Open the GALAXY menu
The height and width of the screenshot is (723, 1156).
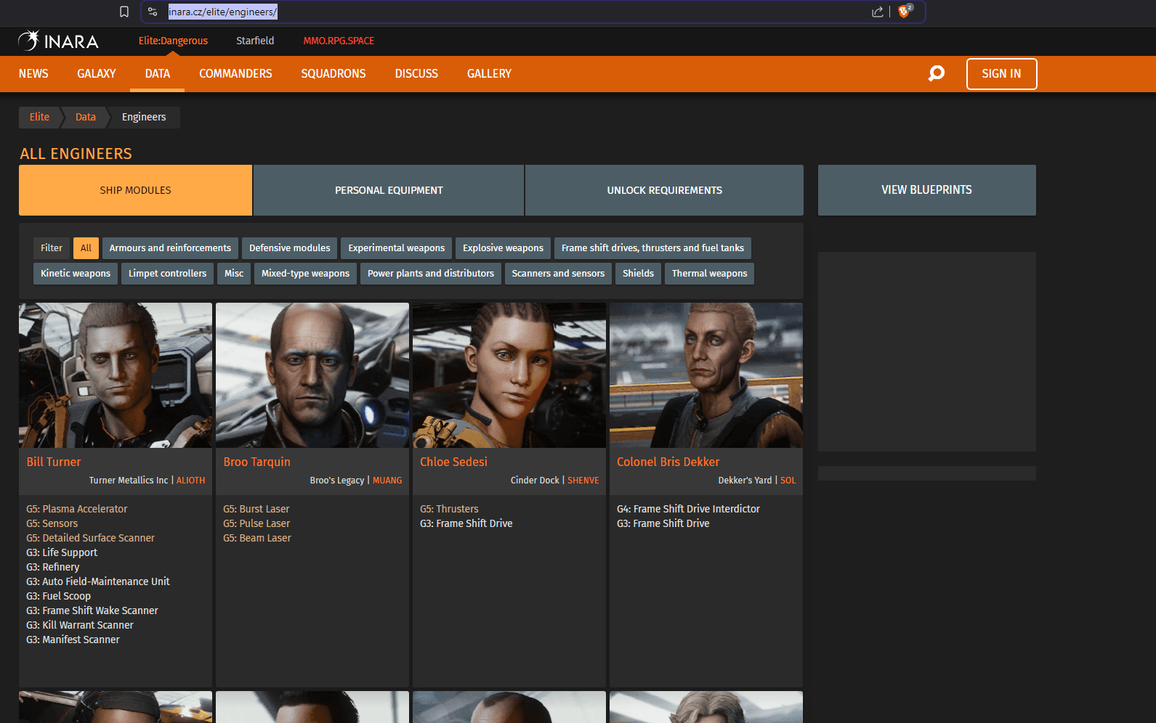pos(97,74)
